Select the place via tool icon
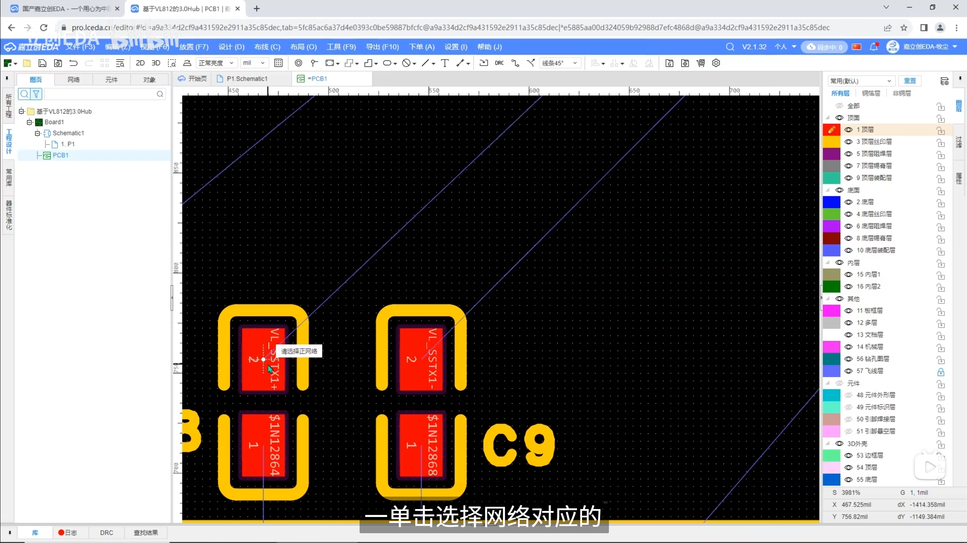967x543 pixels. pyautogui.click(x=298, y=63)
